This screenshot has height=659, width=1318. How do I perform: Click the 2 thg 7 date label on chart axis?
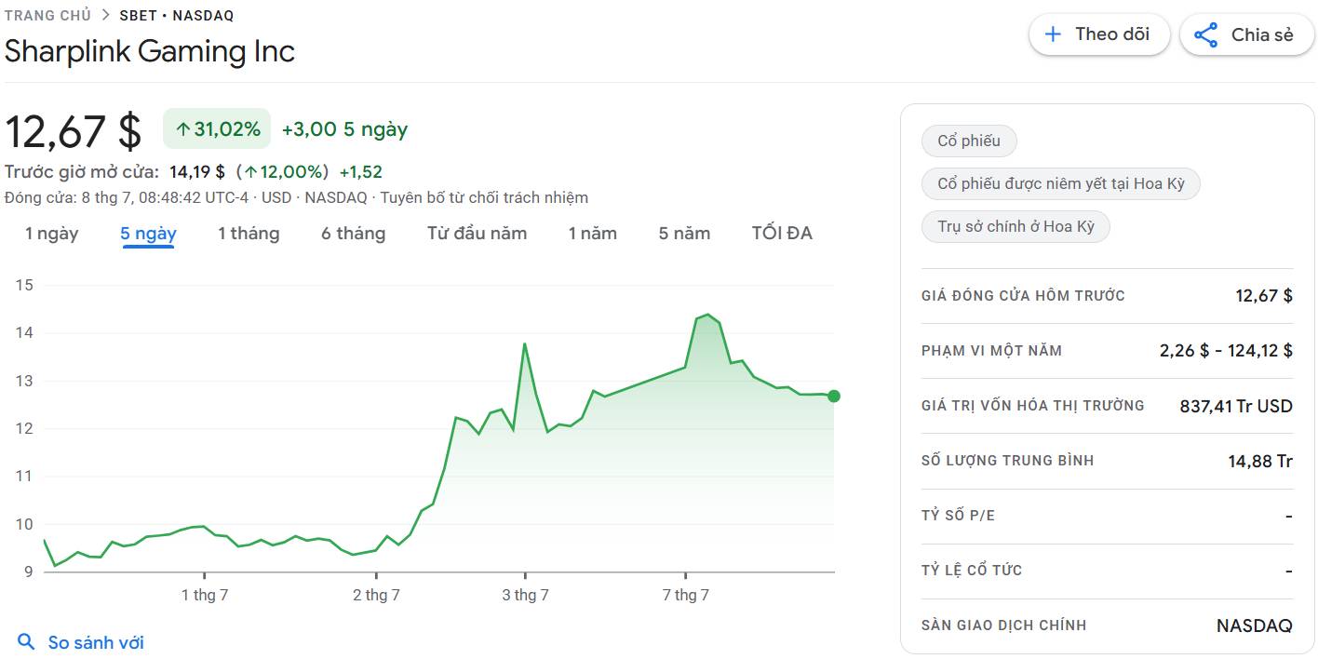click(376, 595)
